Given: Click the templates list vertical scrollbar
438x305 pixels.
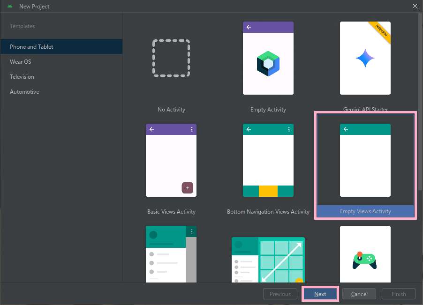Looking at the screenshot, I should 420,102.
